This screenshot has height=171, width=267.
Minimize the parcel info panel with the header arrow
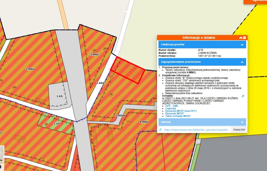coord(241,38)
